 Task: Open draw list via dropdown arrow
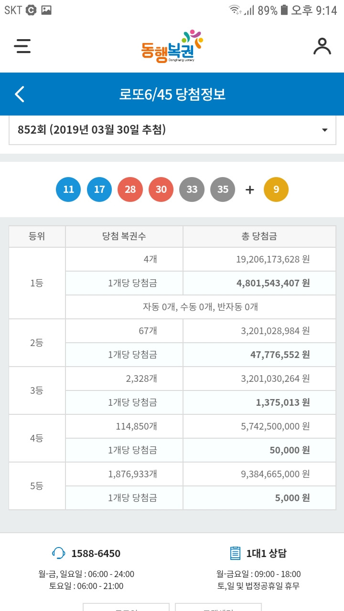pos(325,130)
